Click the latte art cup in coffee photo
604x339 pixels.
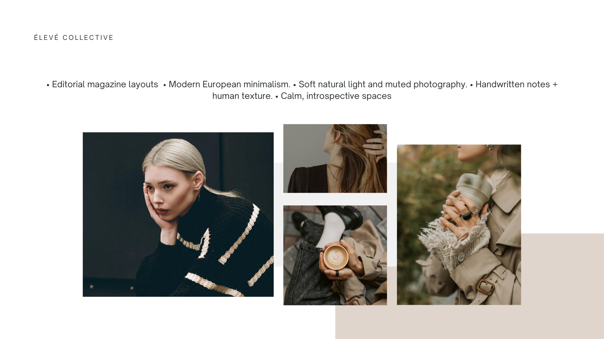click(336, 257)
